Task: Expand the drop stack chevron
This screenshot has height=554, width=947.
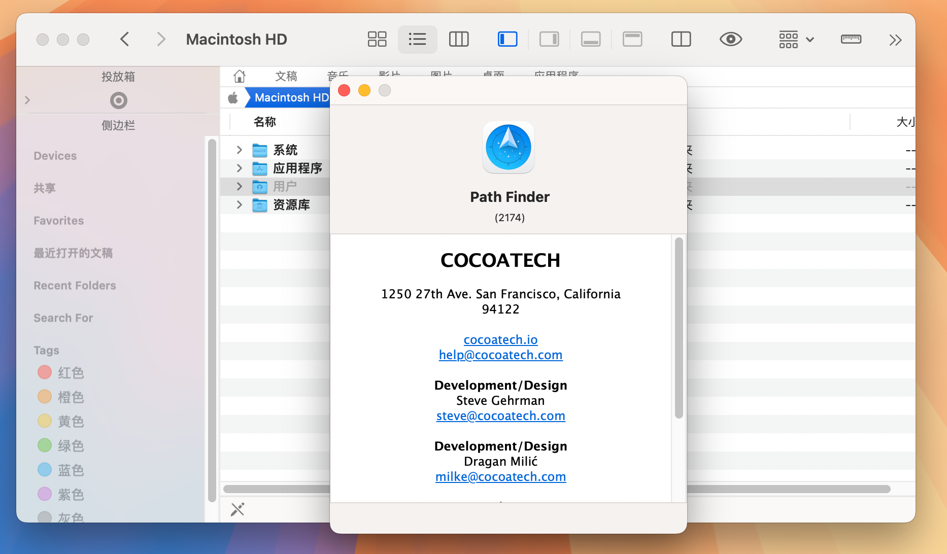Action: (27, 100)
